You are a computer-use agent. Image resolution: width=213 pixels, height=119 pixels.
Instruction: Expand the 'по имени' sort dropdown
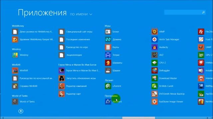point(81,14)
